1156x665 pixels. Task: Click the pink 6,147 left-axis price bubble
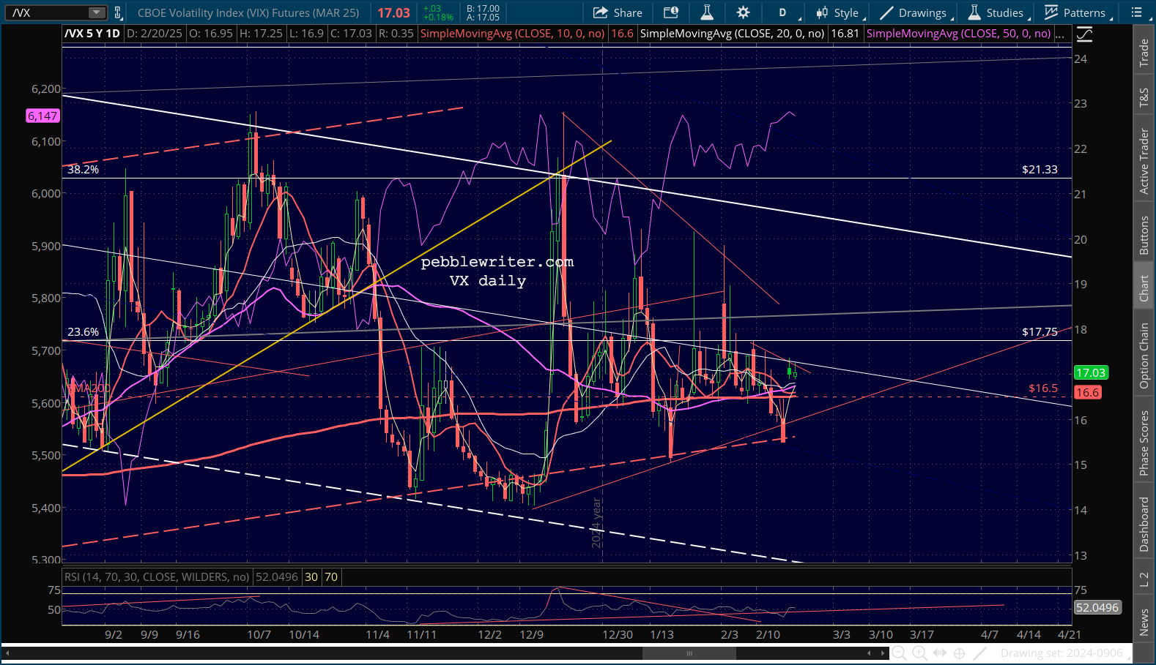(x=42, y=116)
